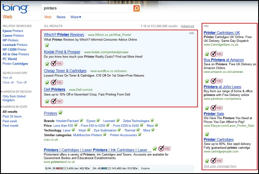Click green star next to Hewlett-Packard brand
This screenshot has width=259, height=174.
click(x=81, y=120)
